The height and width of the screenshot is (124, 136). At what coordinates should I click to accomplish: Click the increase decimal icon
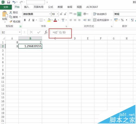click(132, 20)
